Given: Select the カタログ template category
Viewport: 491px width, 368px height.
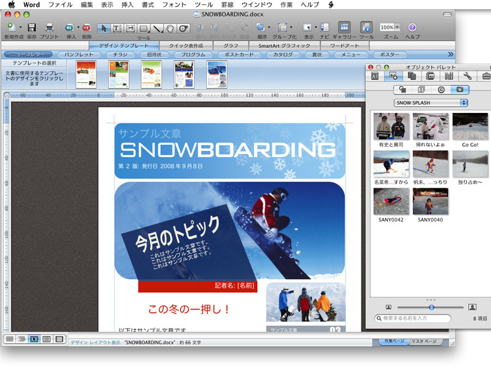Looking at the screenshot, I should point(283,55).
